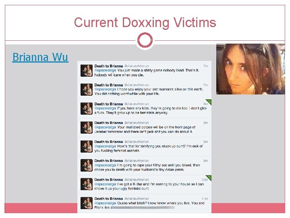Click the 11m timestamp
Screen dimensions: 290x218
tap(205, 199)
